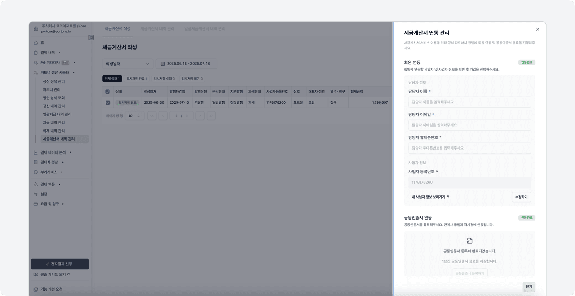
Task: Select the 임시저장 실패 0 filter chip
Action: pyautogui.click(x=164, y=79)
